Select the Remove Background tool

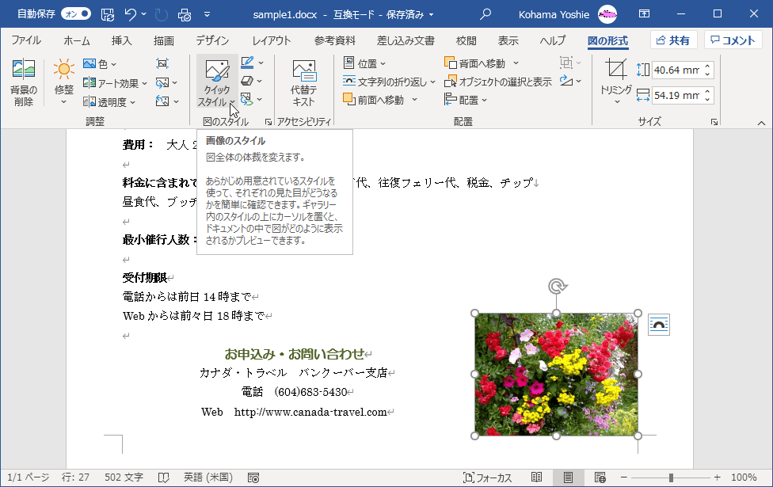pos(22,82)
